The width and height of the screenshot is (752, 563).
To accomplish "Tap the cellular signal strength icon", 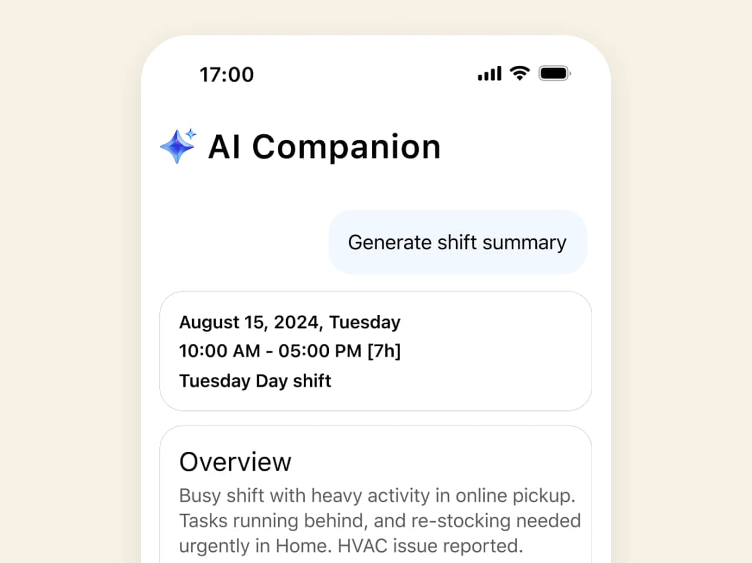I will pyautogui.click(x=489, y=73).
